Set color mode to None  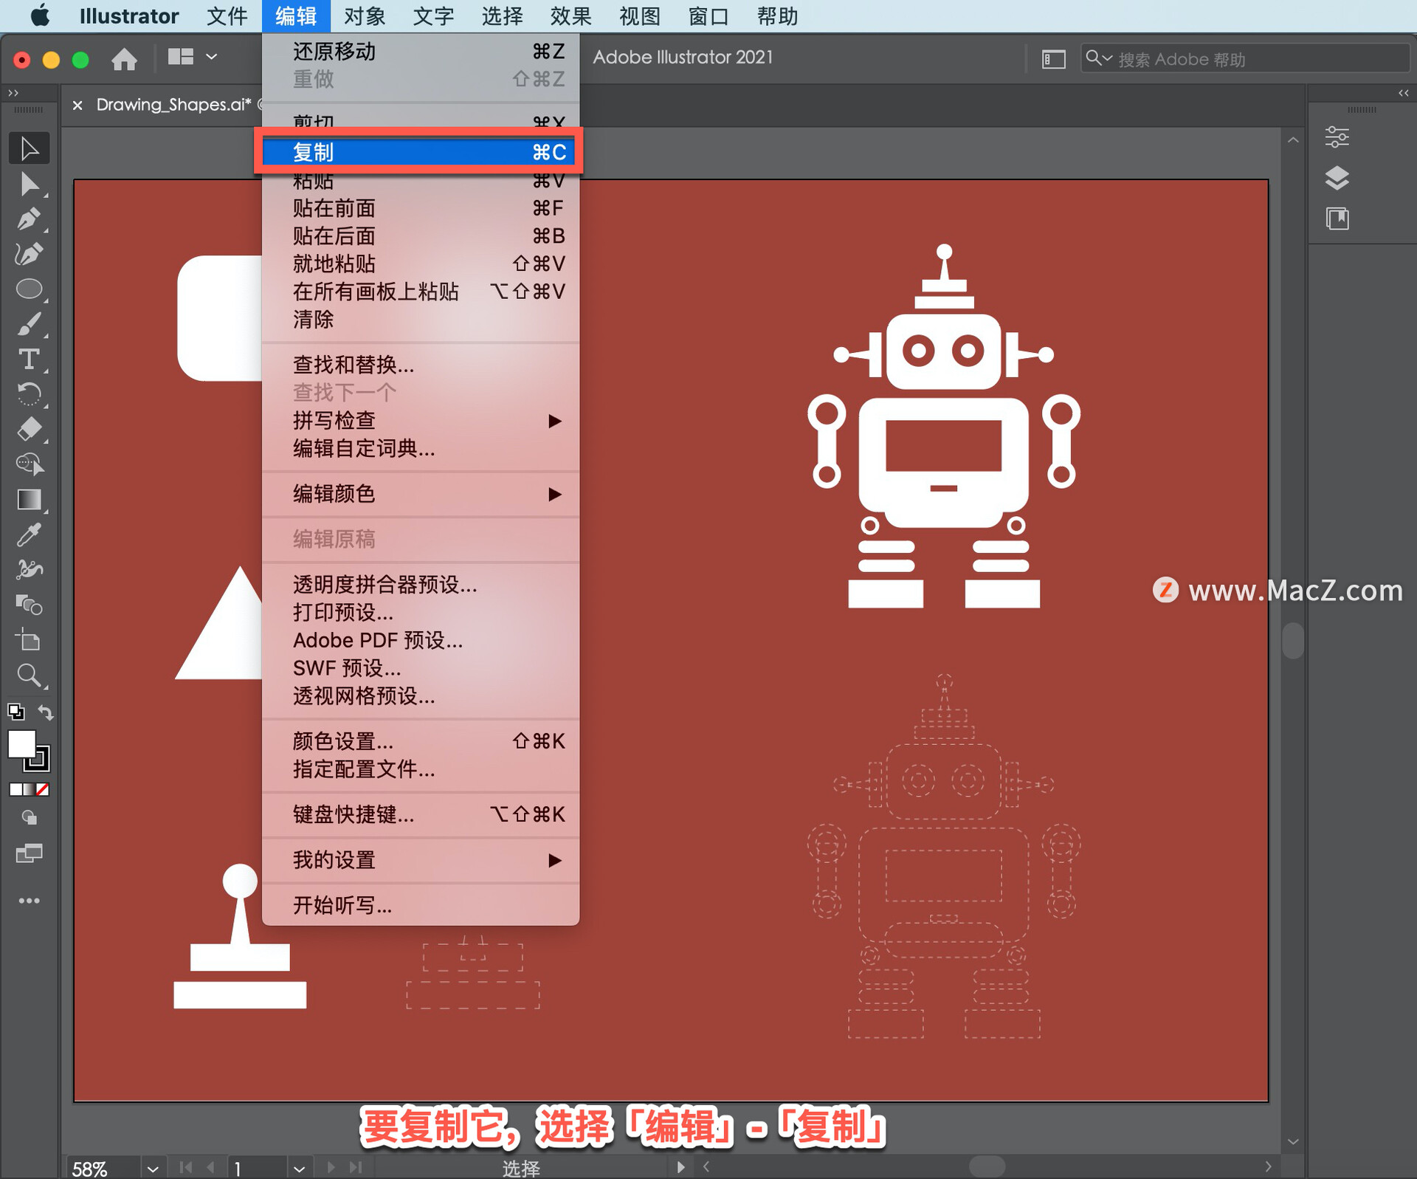click(43, 789)
